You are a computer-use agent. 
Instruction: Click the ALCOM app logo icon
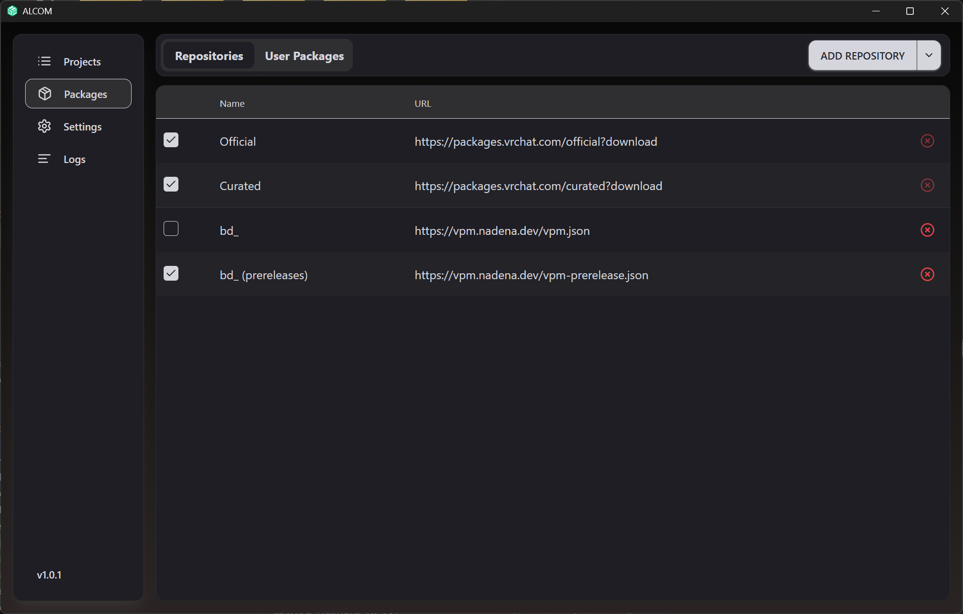(x=12, y=11)
